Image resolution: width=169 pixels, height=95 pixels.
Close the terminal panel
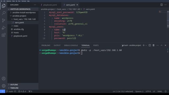pyautogui.click(x=166, y=45)
